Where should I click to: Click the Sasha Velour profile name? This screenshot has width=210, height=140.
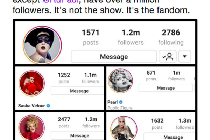pos(31,106)
